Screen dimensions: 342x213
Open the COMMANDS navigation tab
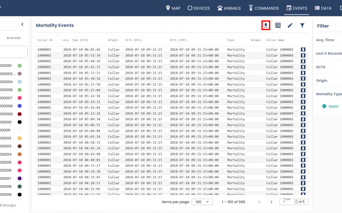263,8
